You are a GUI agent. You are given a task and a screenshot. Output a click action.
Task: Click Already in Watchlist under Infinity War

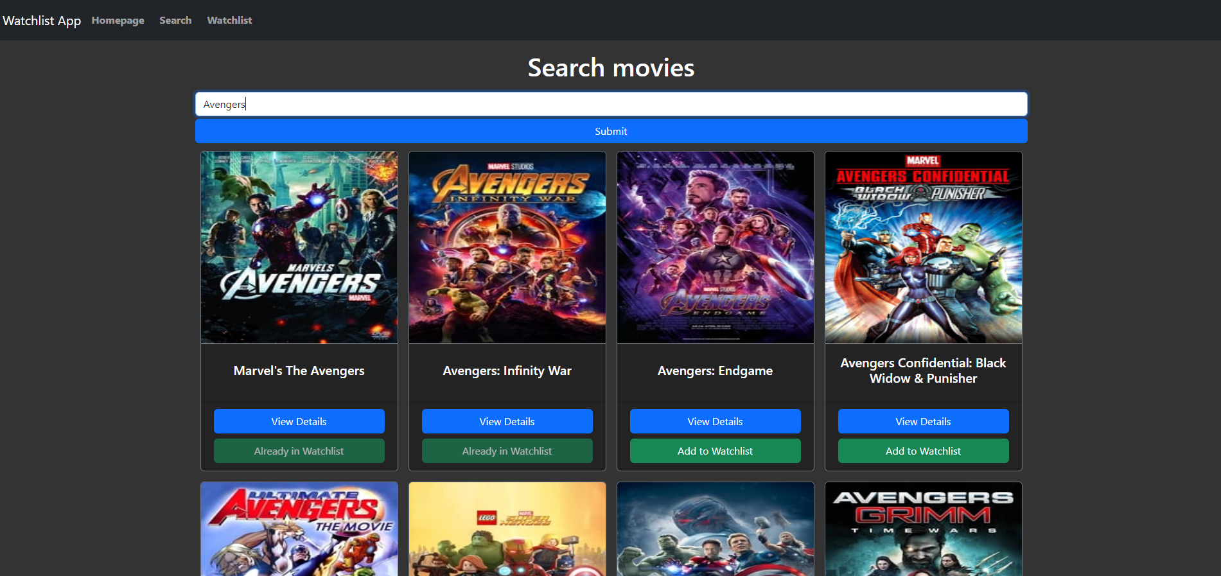[507, 451]
